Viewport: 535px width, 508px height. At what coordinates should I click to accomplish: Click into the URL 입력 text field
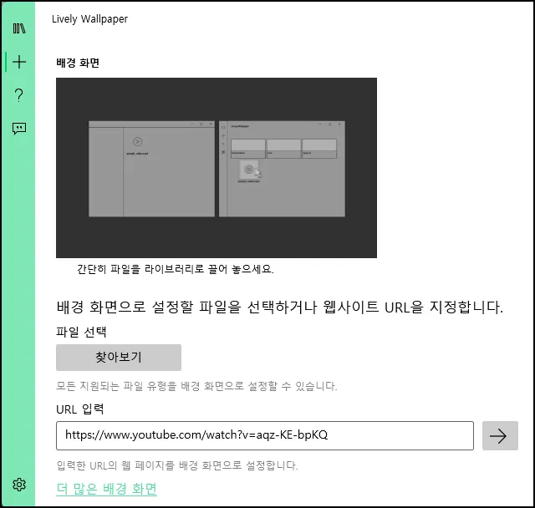tap(265, 435)
